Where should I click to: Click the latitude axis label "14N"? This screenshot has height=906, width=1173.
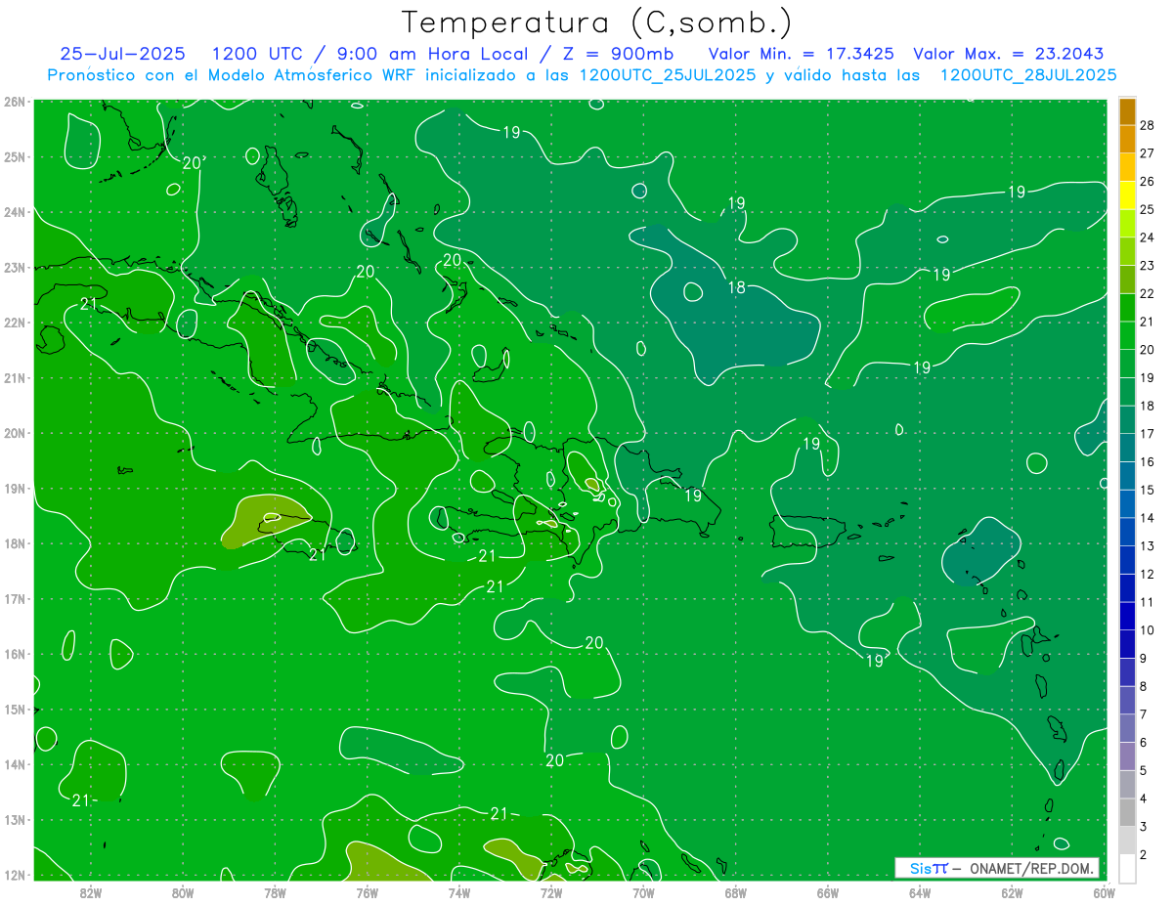[x=14, y=764]
